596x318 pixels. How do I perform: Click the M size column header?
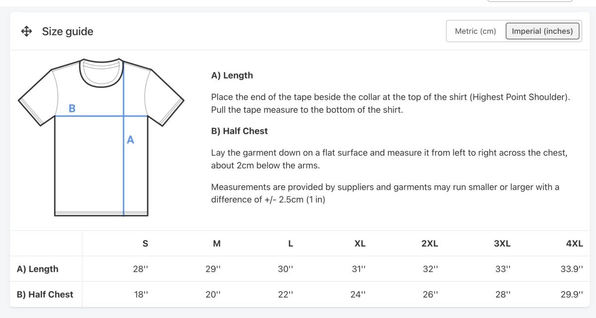[217, 243]
